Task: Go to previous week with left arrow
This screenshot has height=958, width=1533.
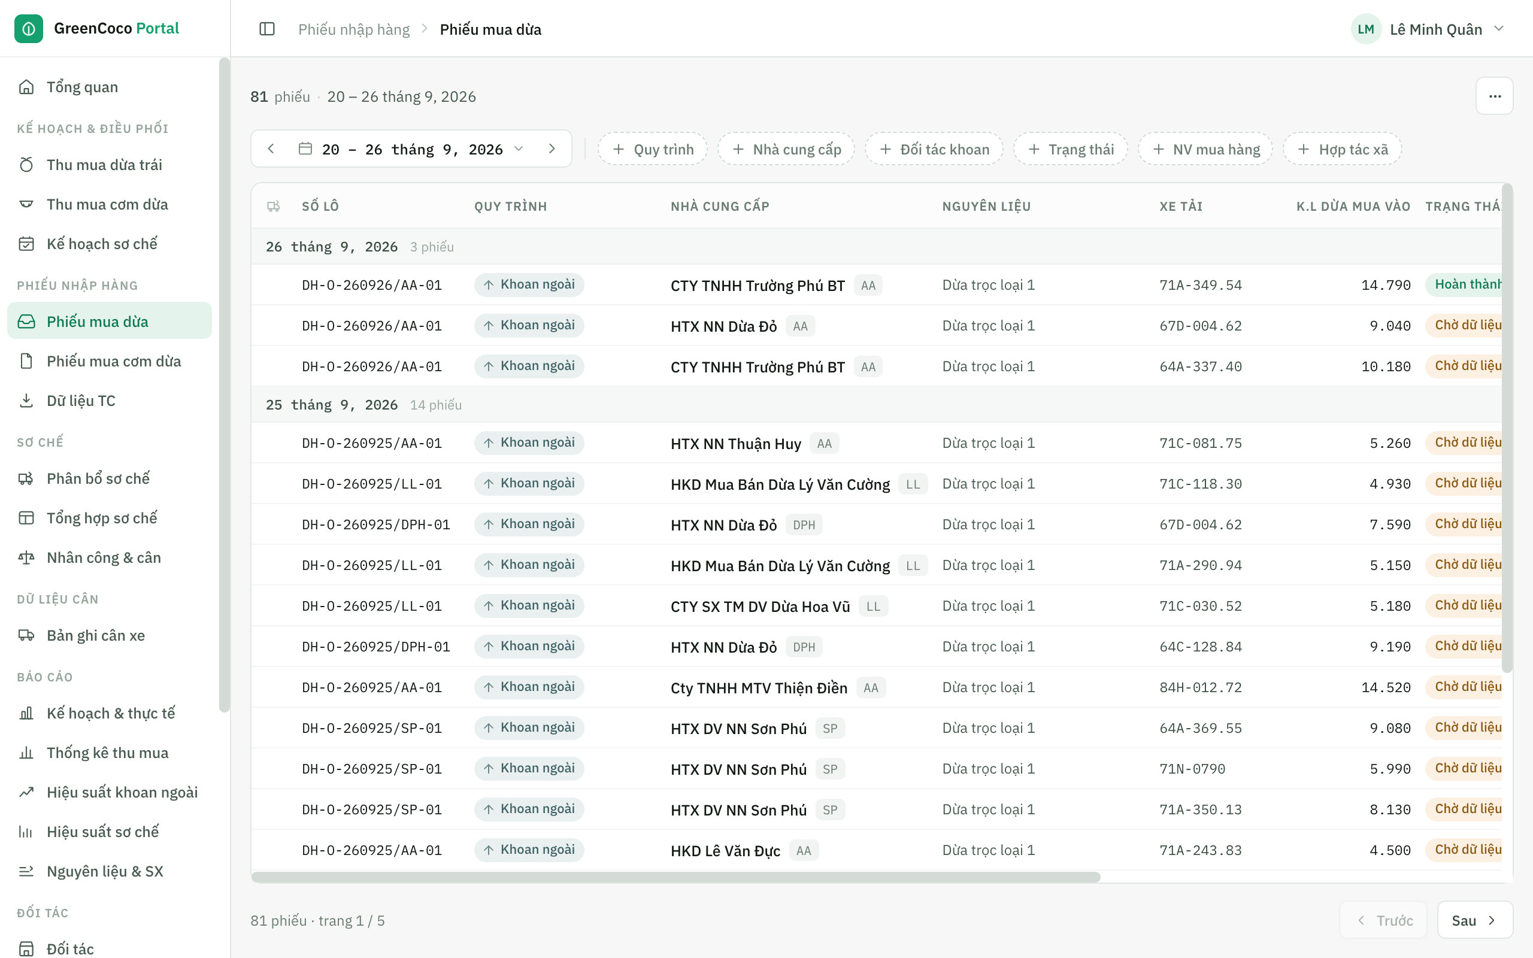Action: tap(271, 149)
